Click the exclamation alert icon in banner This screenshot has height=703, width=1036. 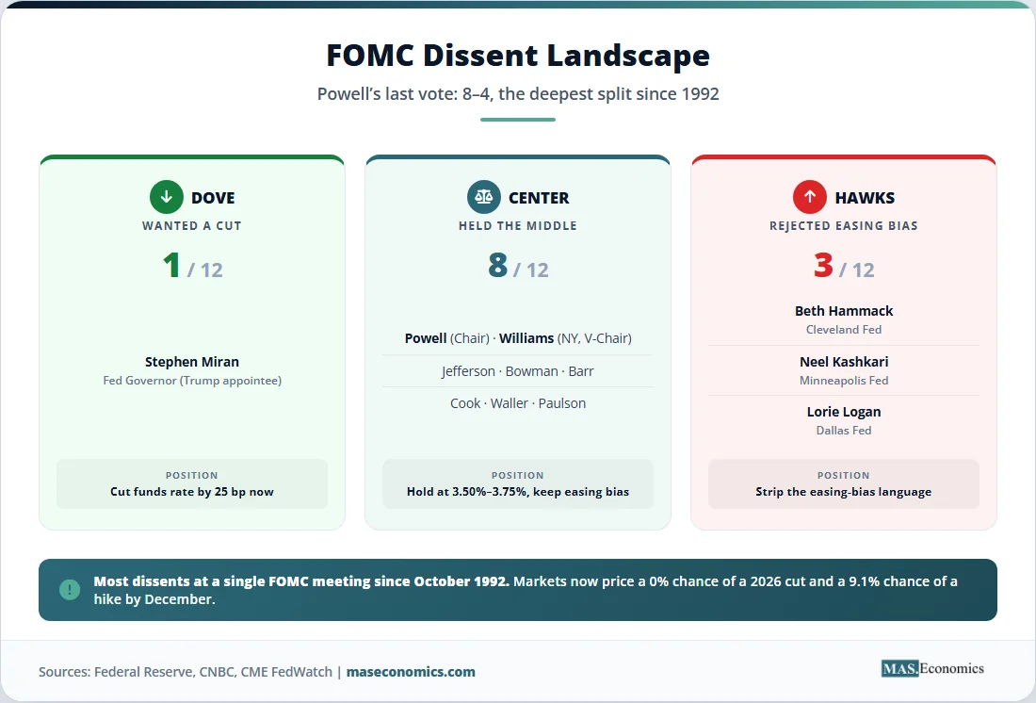[70, 589]
